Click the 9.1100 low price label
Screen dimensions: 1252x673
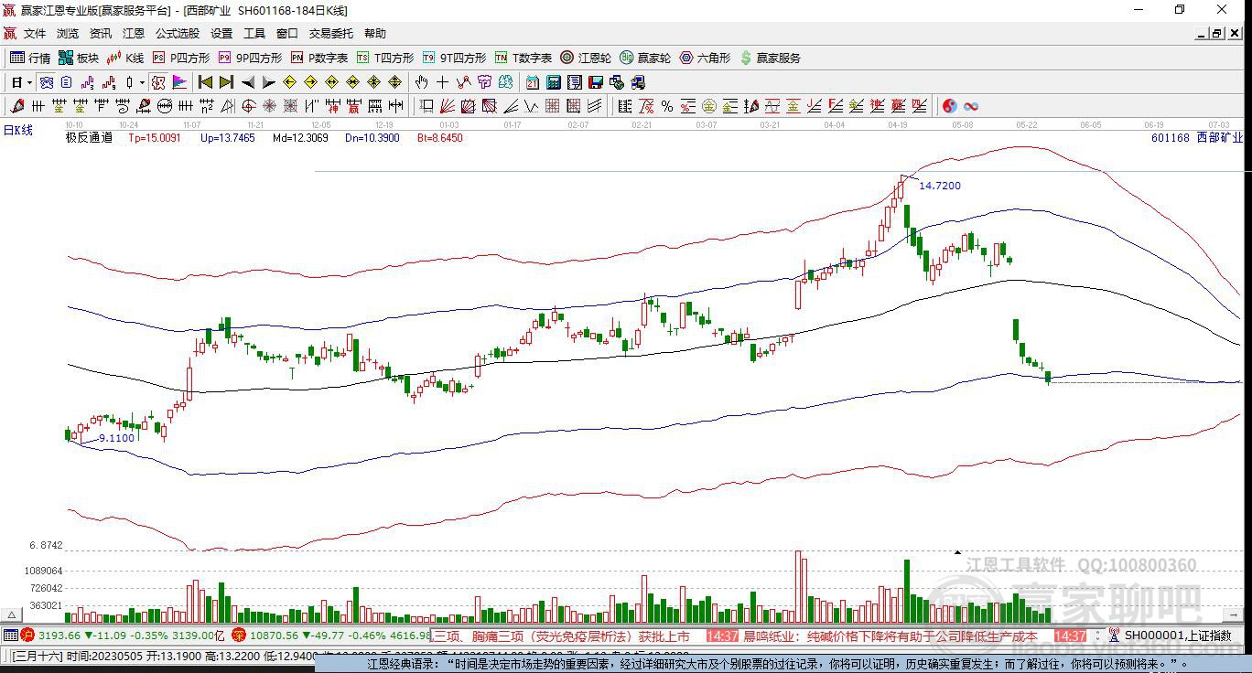click(x=117, y=438)
